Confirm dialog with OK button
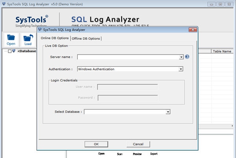 click(x=96, y=144)
